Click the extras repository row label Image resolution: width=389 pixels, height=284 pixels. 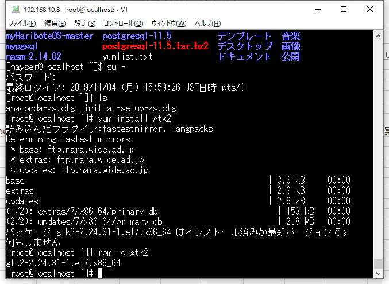(20, 191)
